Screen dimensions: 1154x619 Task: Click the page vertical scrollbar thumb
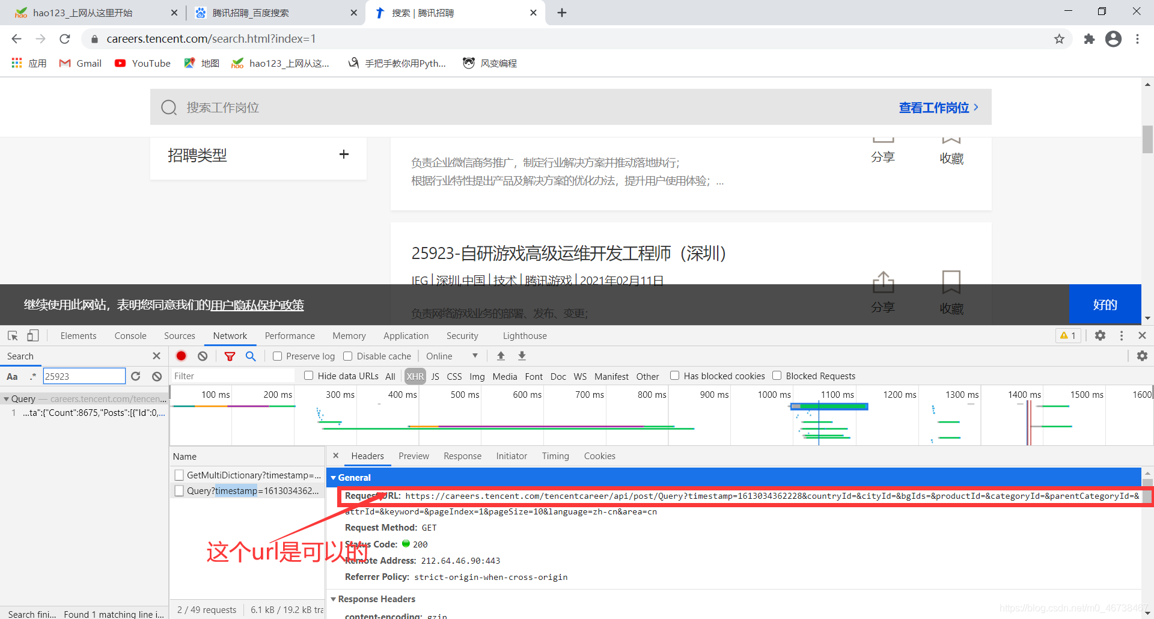[x=1147, y=139]
